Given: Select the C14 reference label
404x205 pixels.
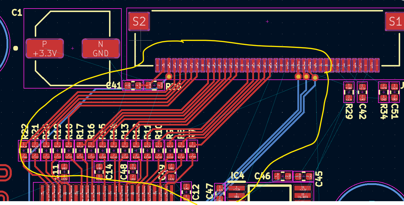Looking at the screenshot, I should [109, 172].
